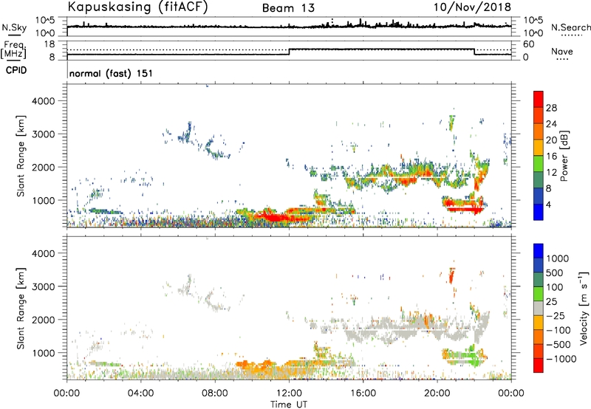The image size is (591, 409).
Task: Click the 'Freq. [MHz]' axis label
Action: click(13, 50)
